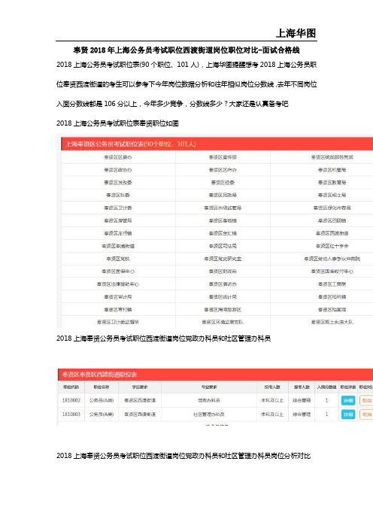Click column header 报考人数
Screen dimensions: 373x528
point(302,387)
